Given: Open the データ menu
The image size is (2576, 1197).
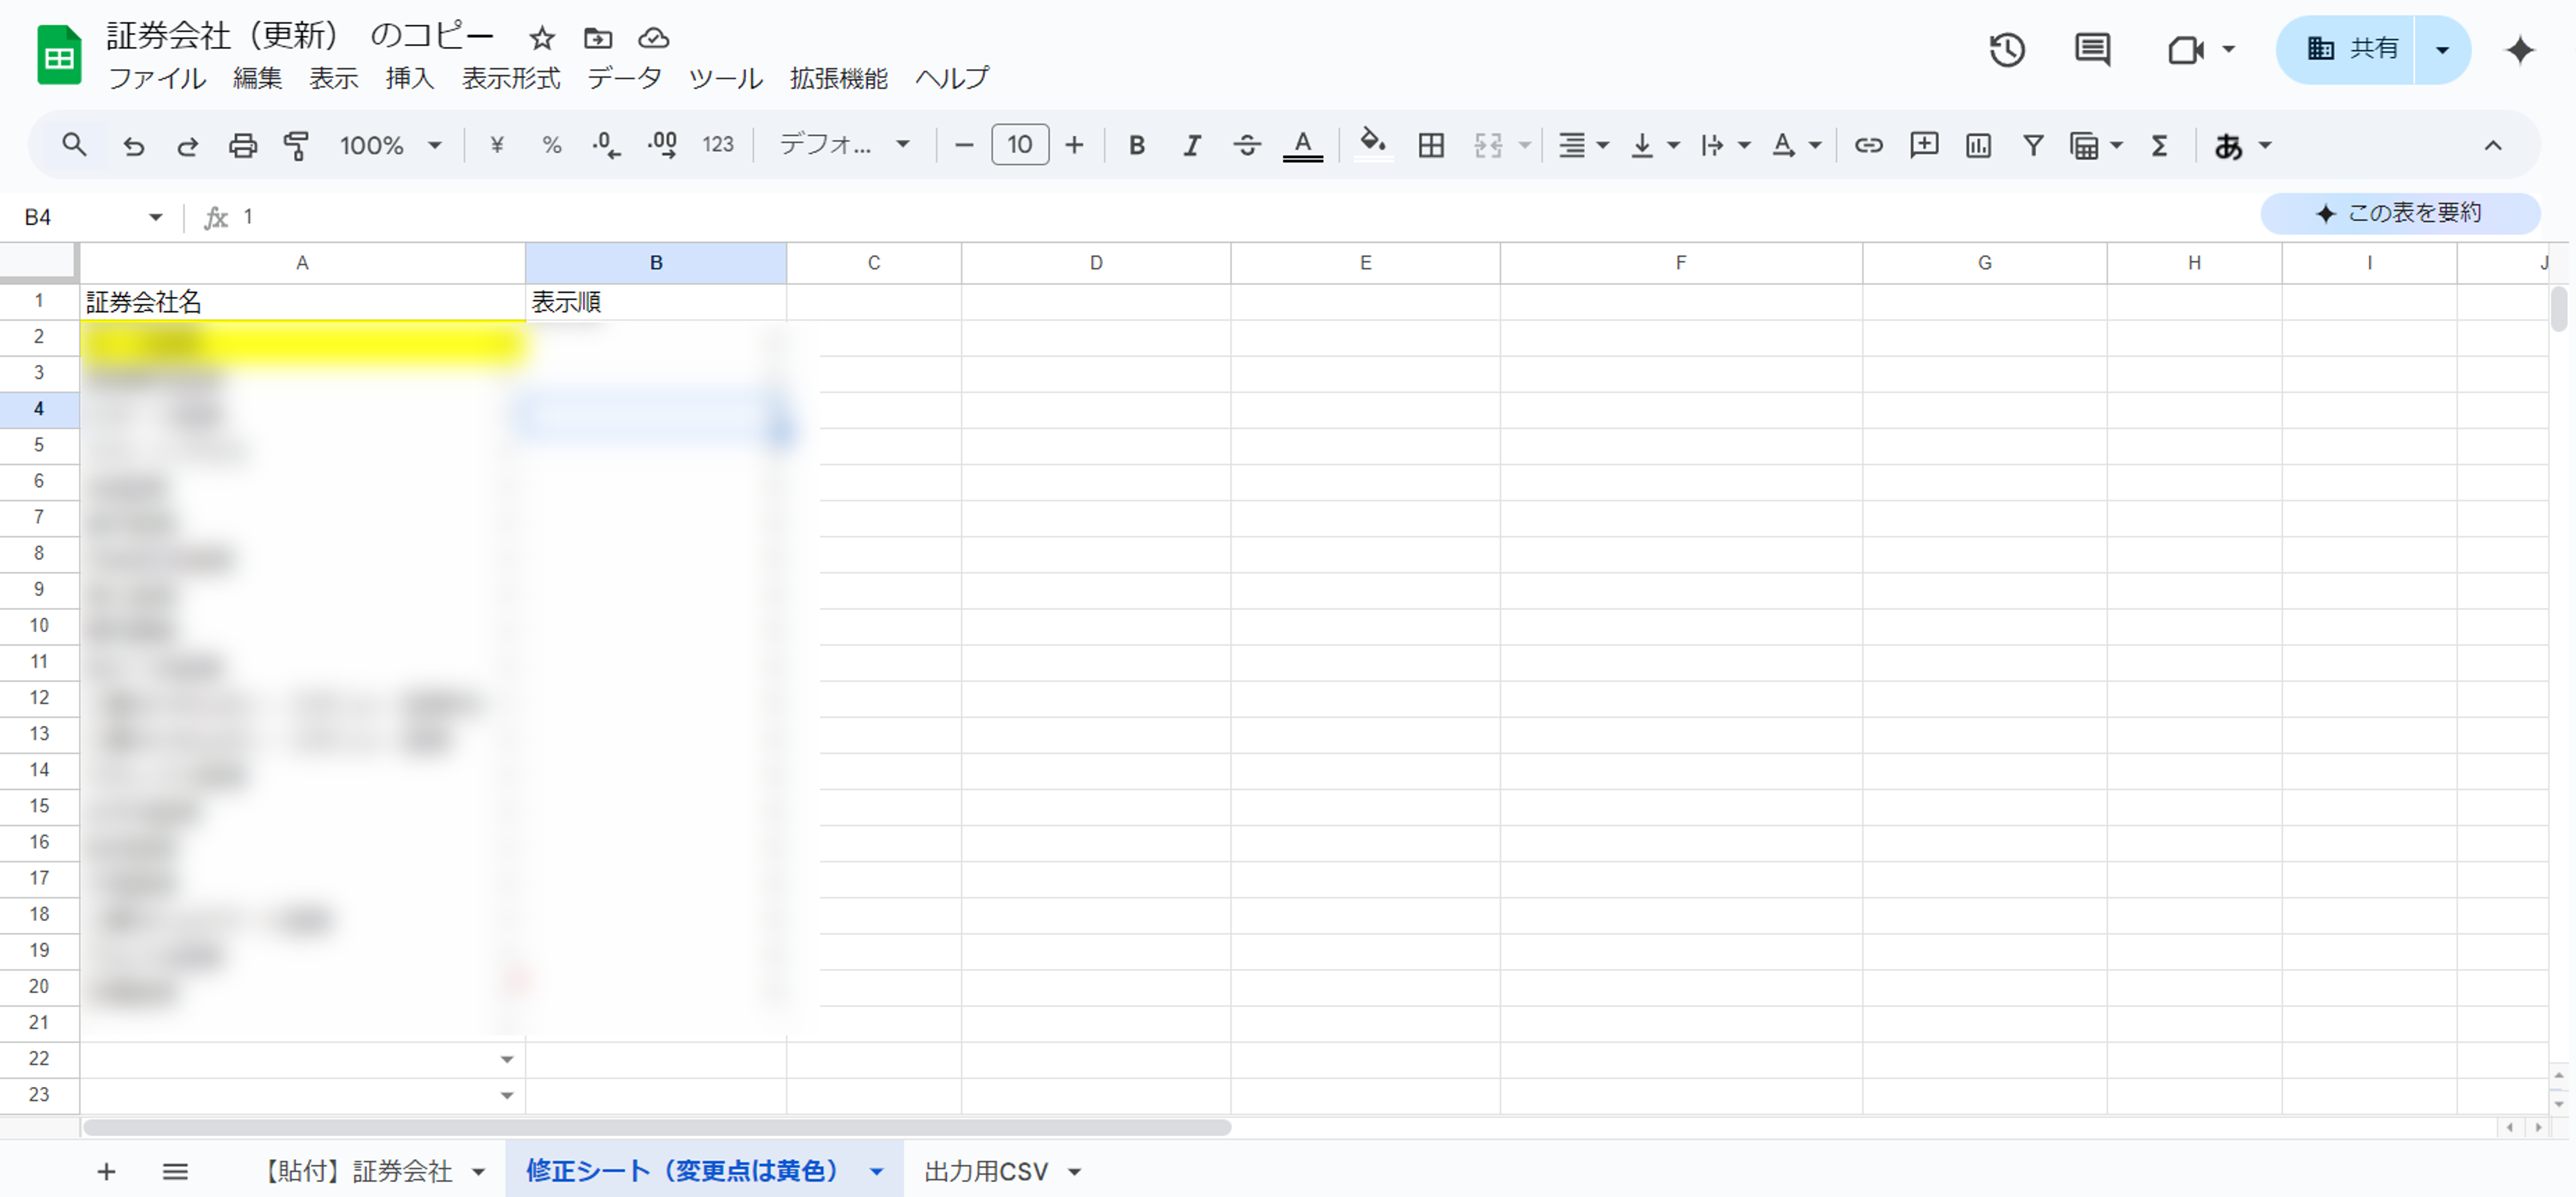Looking at the screenshot, I should pyautogui.click(x=624, y=78).
